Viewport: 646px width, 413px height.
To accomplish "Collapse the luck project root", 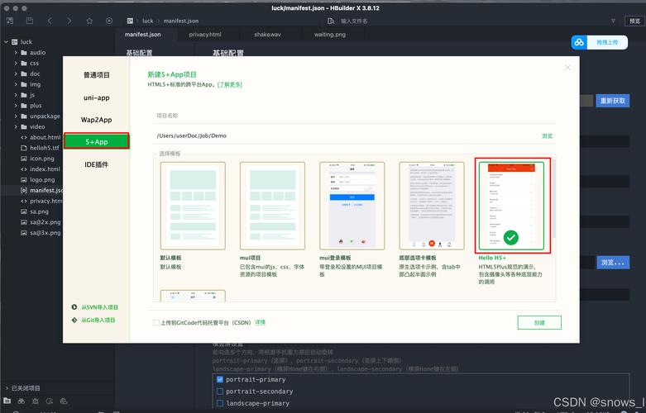I will pos(6,41).
